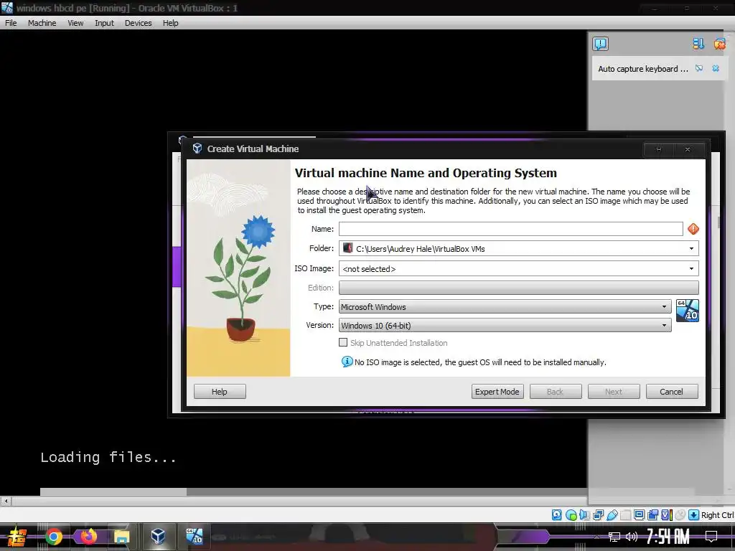Viewport: 735px width, 551px height.
Task: Click the network adapters status icon
Action: coord(598,515)
